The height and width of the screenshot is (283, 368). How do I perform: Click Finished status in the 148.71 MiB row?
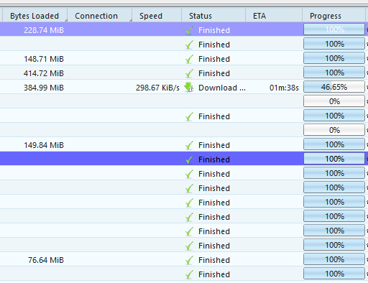pyautogui.click(x=214, y=59)
